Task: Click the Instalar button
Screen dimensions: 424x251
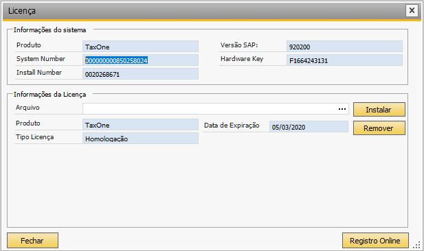Action: click(379, 109)
